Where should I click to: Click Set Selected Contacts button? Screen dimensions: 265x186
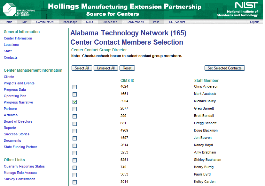click(x=225, y=68)
